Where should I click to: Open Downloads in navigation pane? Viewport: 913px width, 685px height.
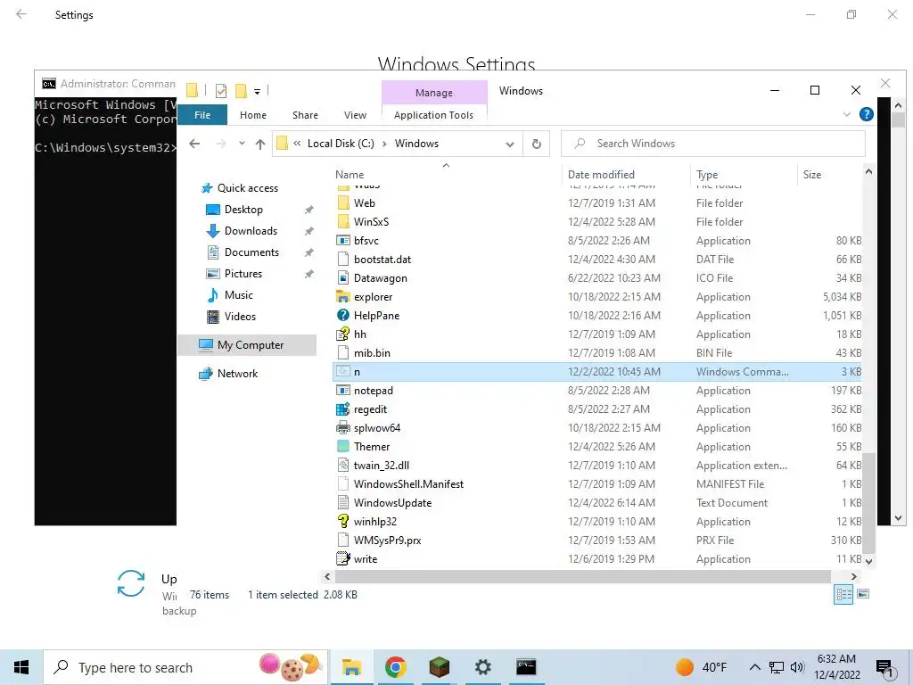tap(251, 231)
